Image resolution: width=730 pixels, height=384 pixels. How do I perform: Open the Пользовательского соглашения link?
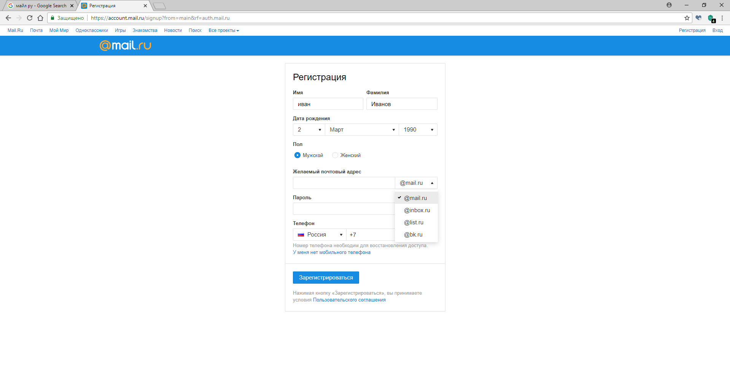click(349, 300)
